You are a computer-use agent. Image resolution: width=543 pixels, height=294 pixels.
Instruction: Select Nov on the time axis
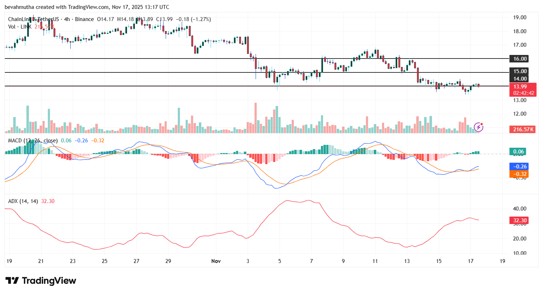click(x=216, y=261)
